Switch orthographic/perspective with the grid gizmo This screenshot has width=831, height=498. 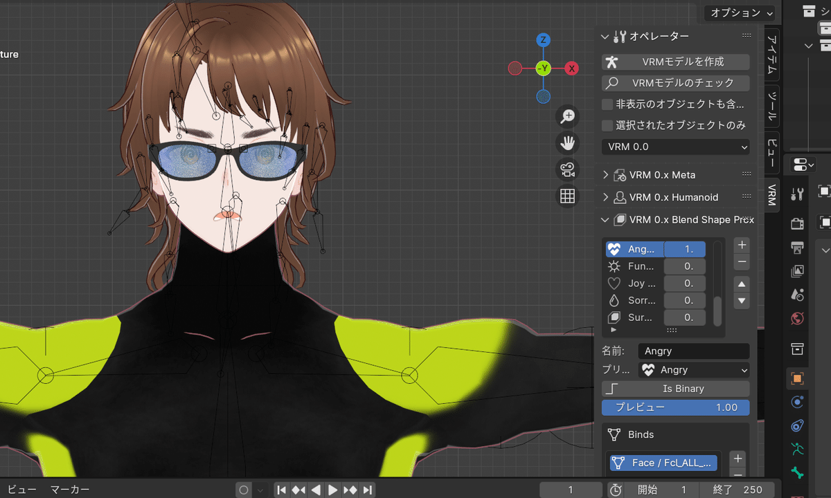568,196
